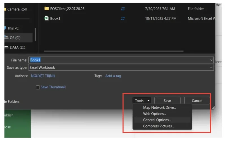Click the sync status icon for EOSClient folder

coord(123,9)
